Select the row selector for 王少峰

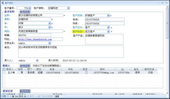click(4, 72)
